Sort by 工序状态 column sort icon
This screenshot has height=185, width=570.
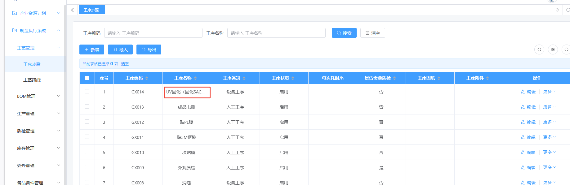(x=293, y=78)
